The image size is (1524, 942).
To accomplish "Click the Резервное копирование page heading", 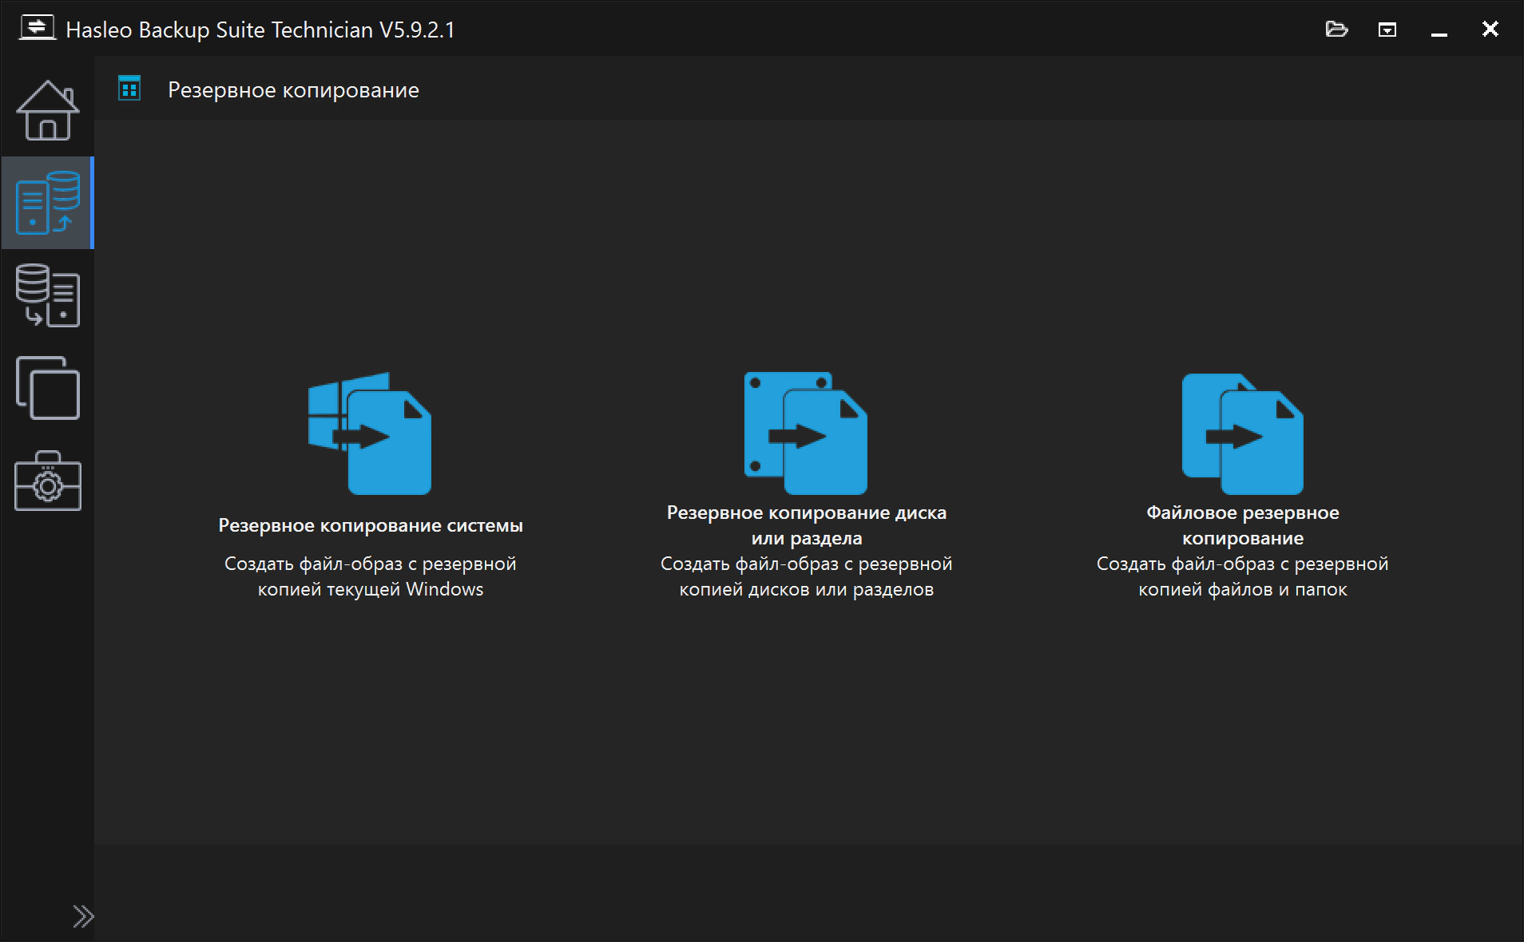I will (x=293, y=90).
